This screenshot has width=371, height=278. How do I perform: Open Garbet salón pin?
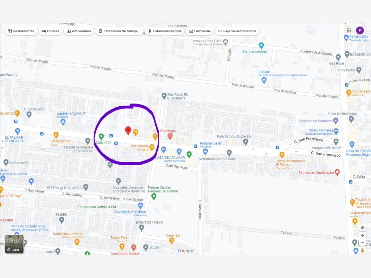pos(6,162)
